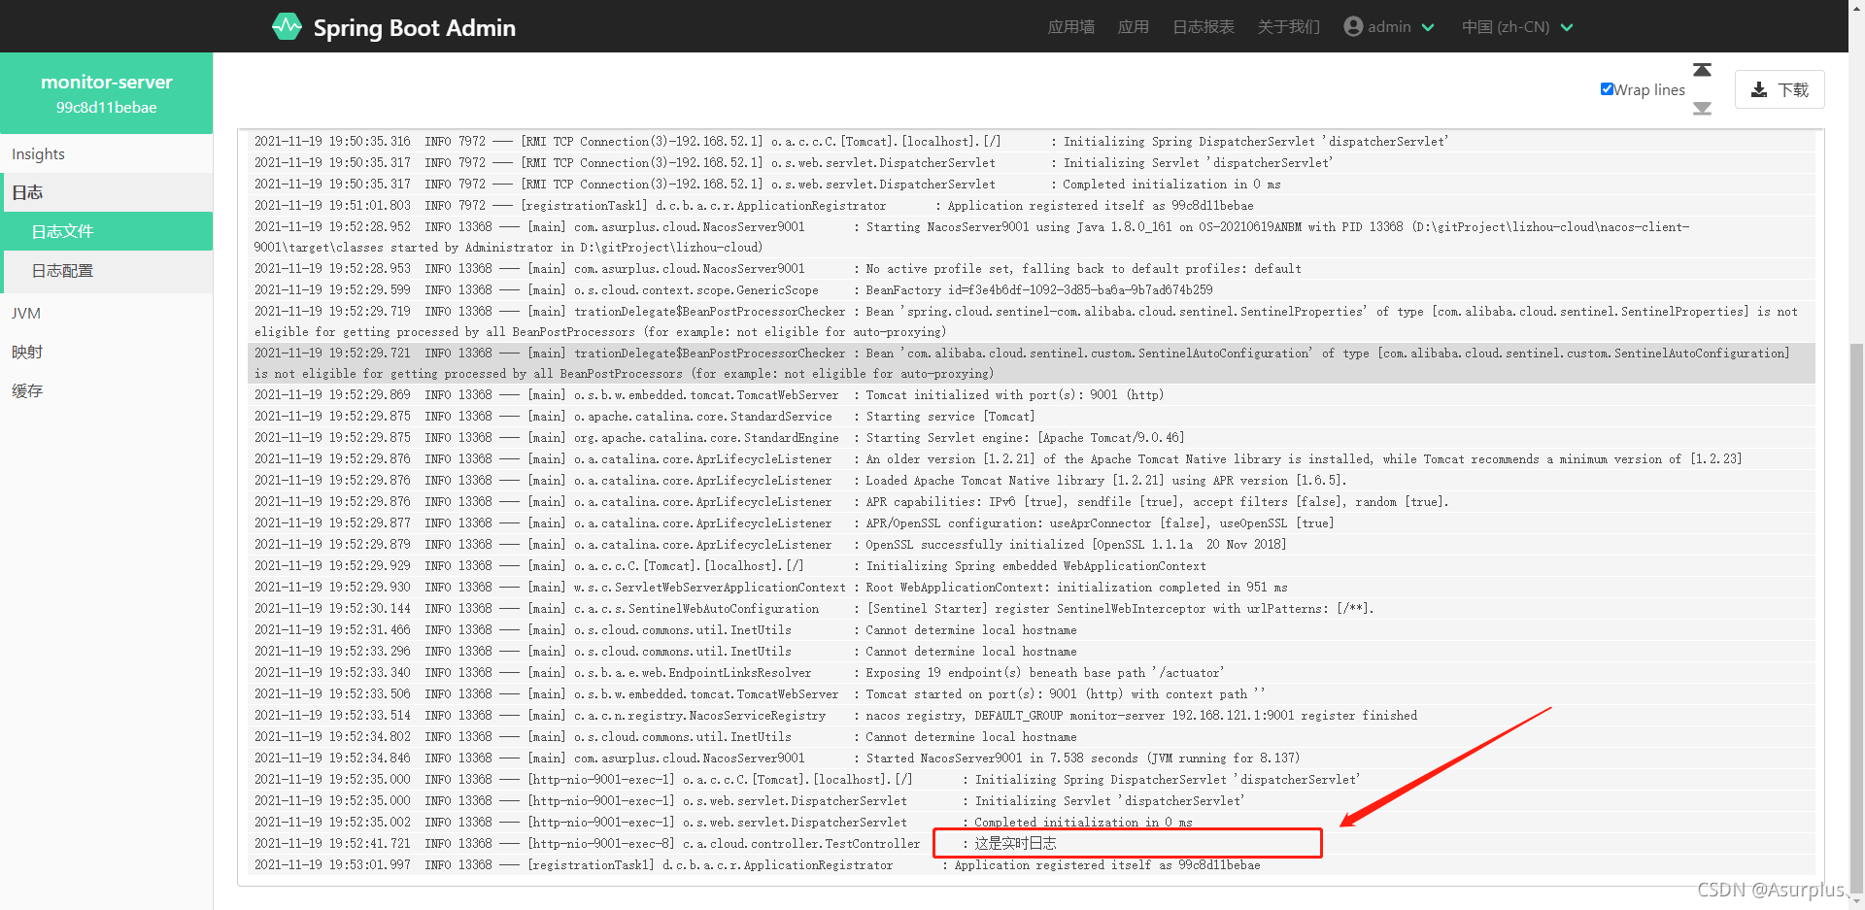Click the scroll-to-bottom arrow icon
1865x910 pixels.
(1702, 109)
